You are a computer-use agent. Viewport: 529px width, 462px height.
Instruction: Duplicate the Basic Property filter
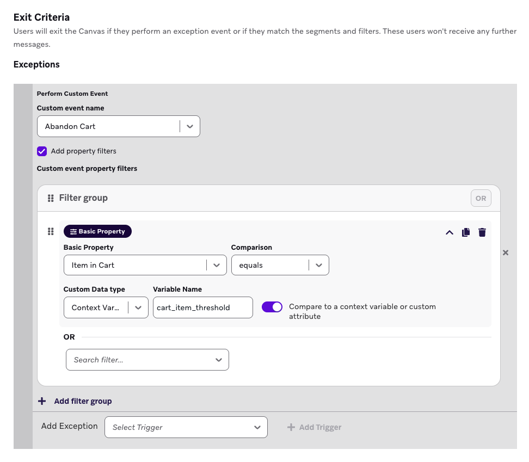click(x=466, y=232)
